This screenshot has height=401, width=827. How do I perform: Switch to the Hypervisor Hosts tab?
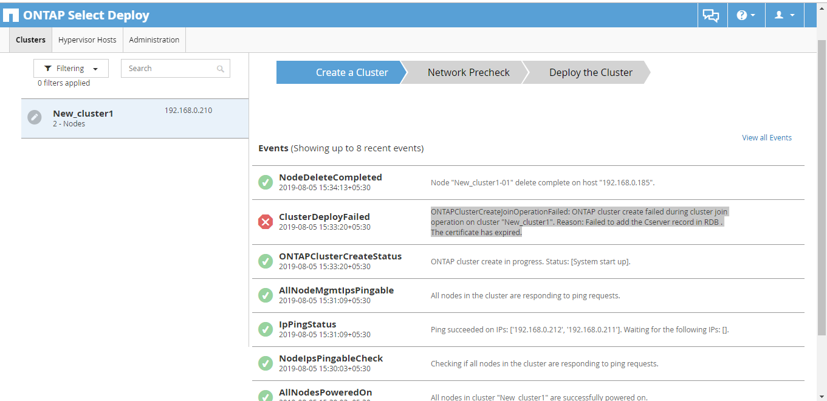pos(87,40)
